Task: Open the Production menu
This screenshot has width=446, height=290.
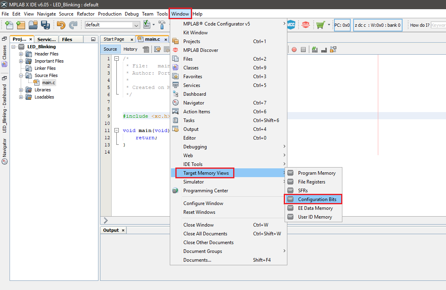Action: 110,14
